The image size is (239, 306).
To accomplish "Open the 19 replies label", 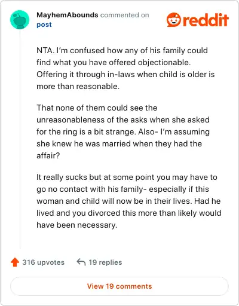I will 105,262.
